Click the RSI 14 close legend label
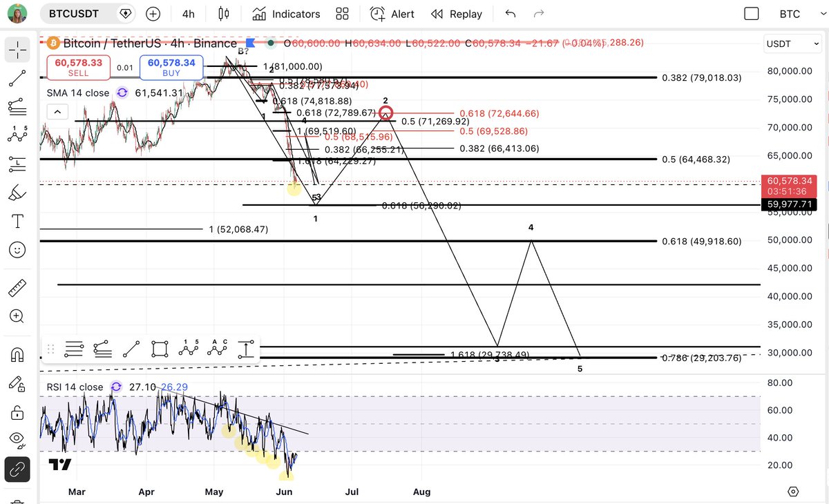The image size is (829, 504). [75, 387]
